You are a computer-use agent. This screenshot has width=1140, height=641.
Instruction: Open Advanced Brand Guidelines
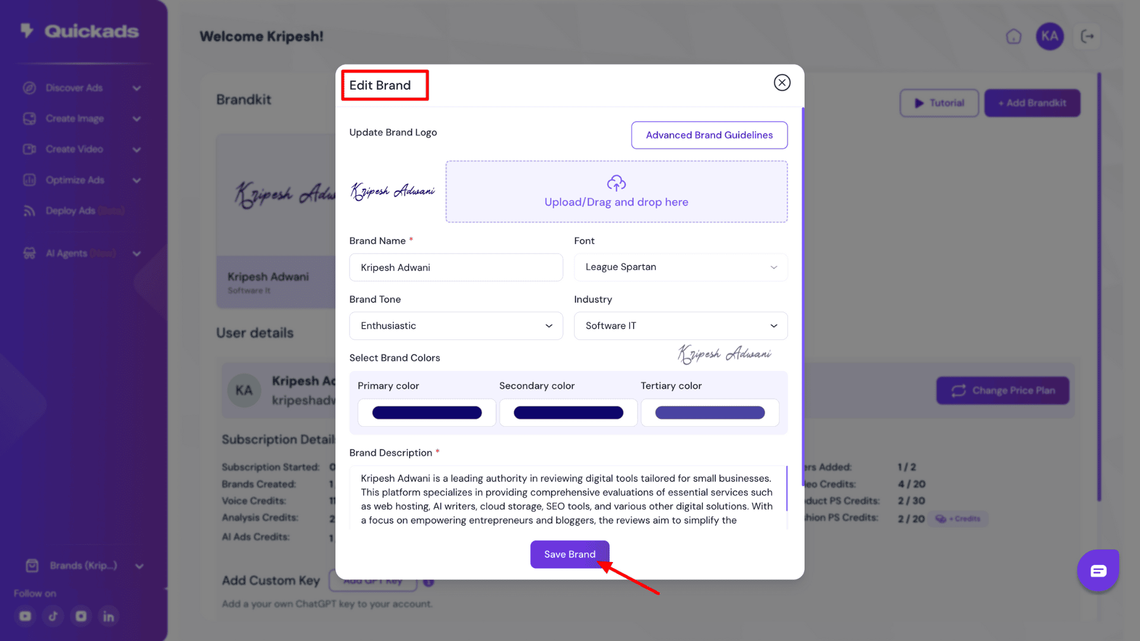coord(709,135)
